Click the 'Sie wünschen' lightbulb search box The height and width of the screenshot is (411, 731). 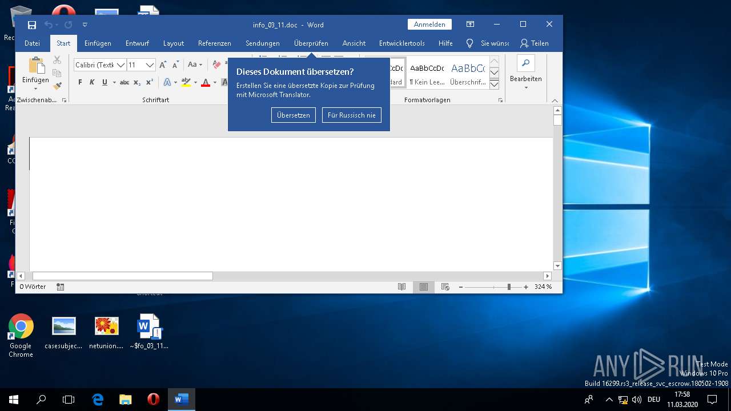[488, 43]
